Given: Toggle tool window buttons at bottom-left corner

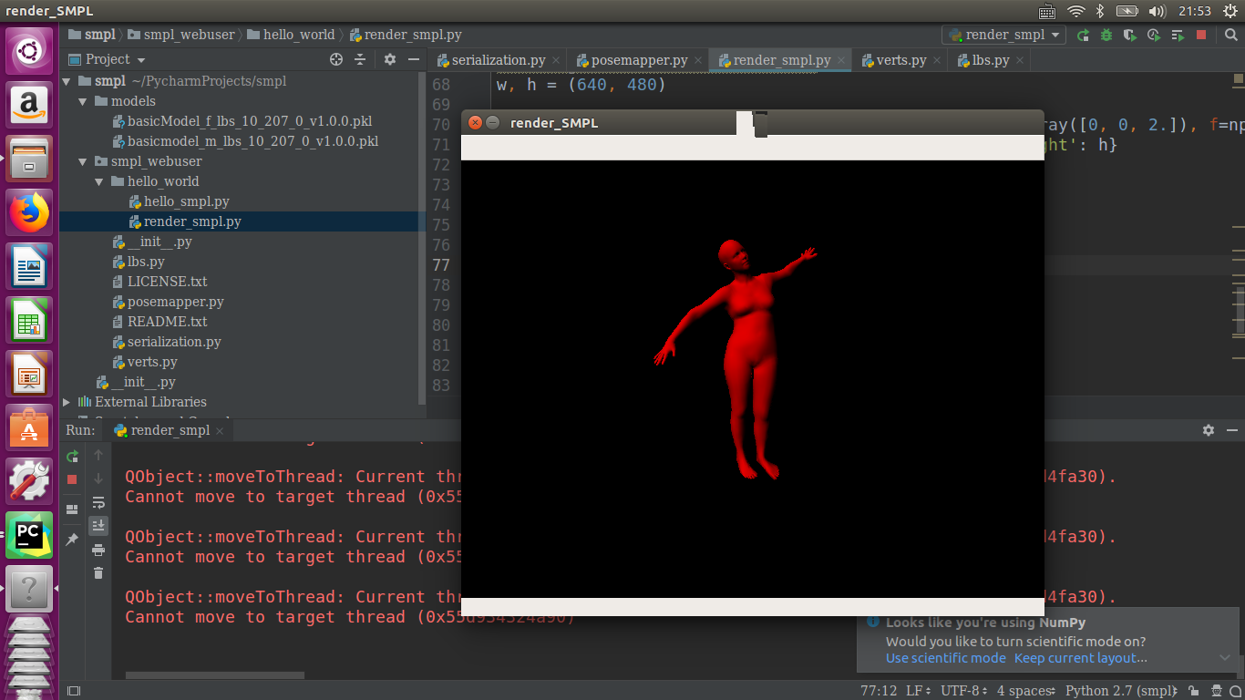Looking at the screenshot, I should [x=74, y=691].
